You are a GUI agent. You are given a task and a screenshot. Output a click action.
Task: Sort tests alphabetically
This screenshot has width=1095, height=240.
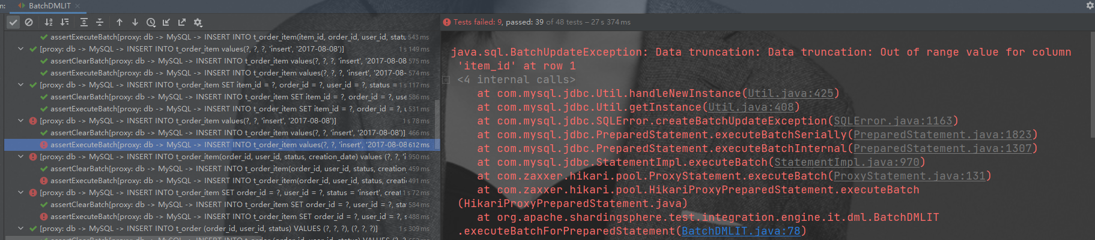(x=49, y=22)
